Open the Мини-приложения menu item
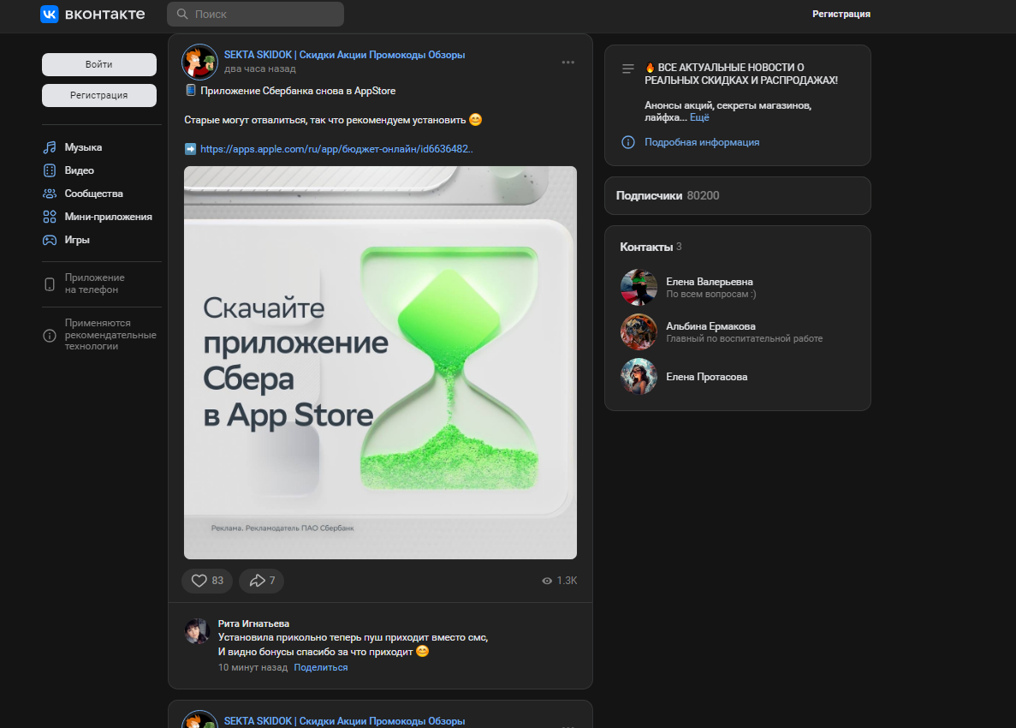Viewport: 1016px width, 728px height. click(x=108, y=217)
